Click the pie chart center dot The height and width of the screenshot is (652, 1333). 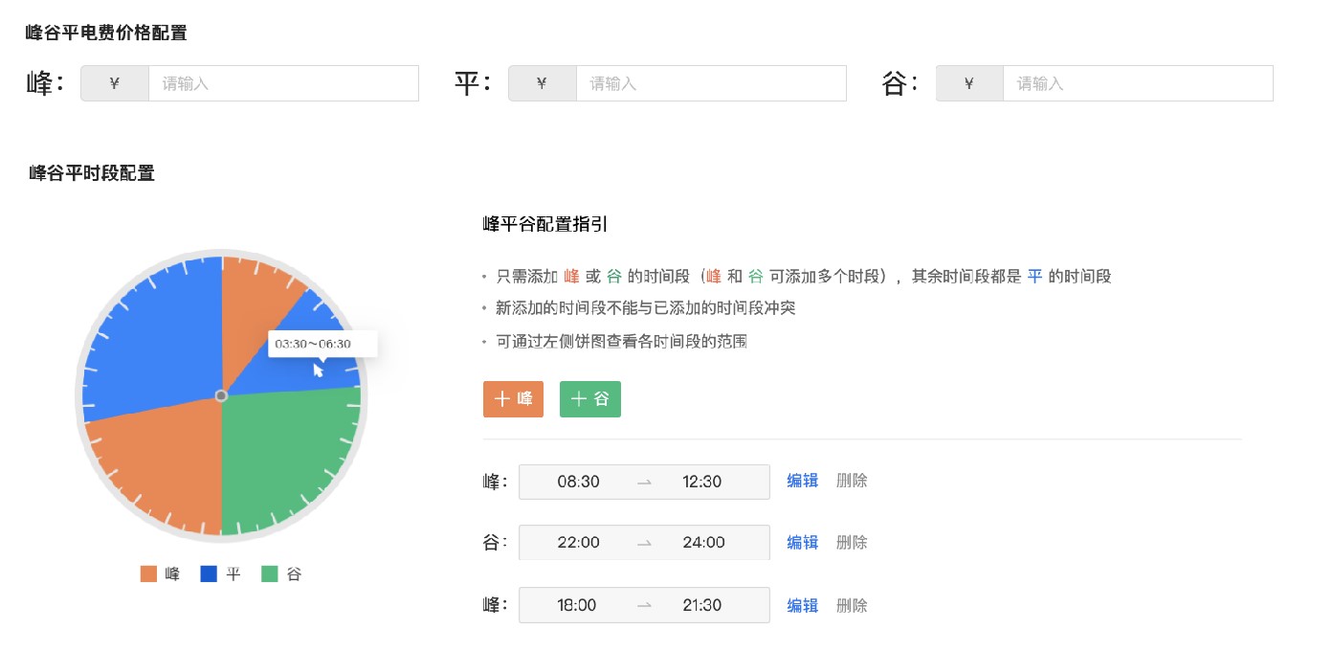pos(221,395)
